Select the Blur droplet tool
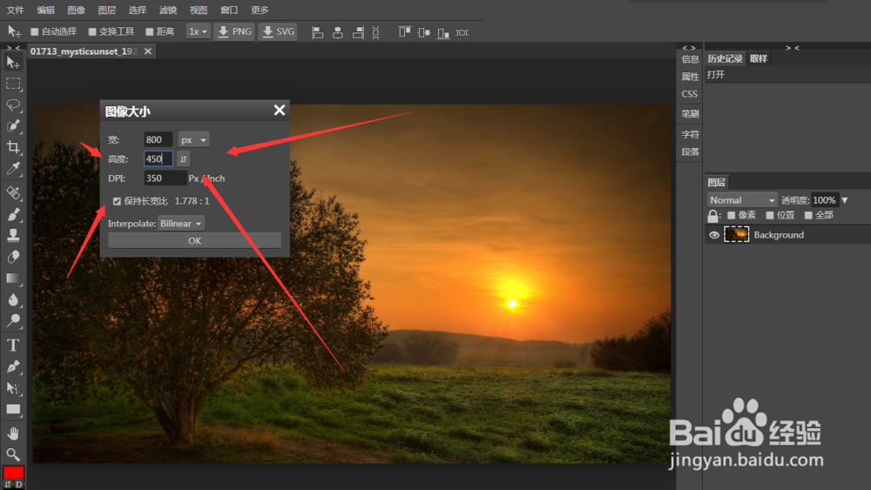Image resolution: width=871 pixels, height=490 pixels. [x=13, y=299]
